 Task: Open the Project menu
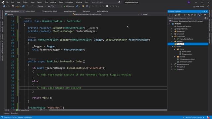[x=26, y=2]
